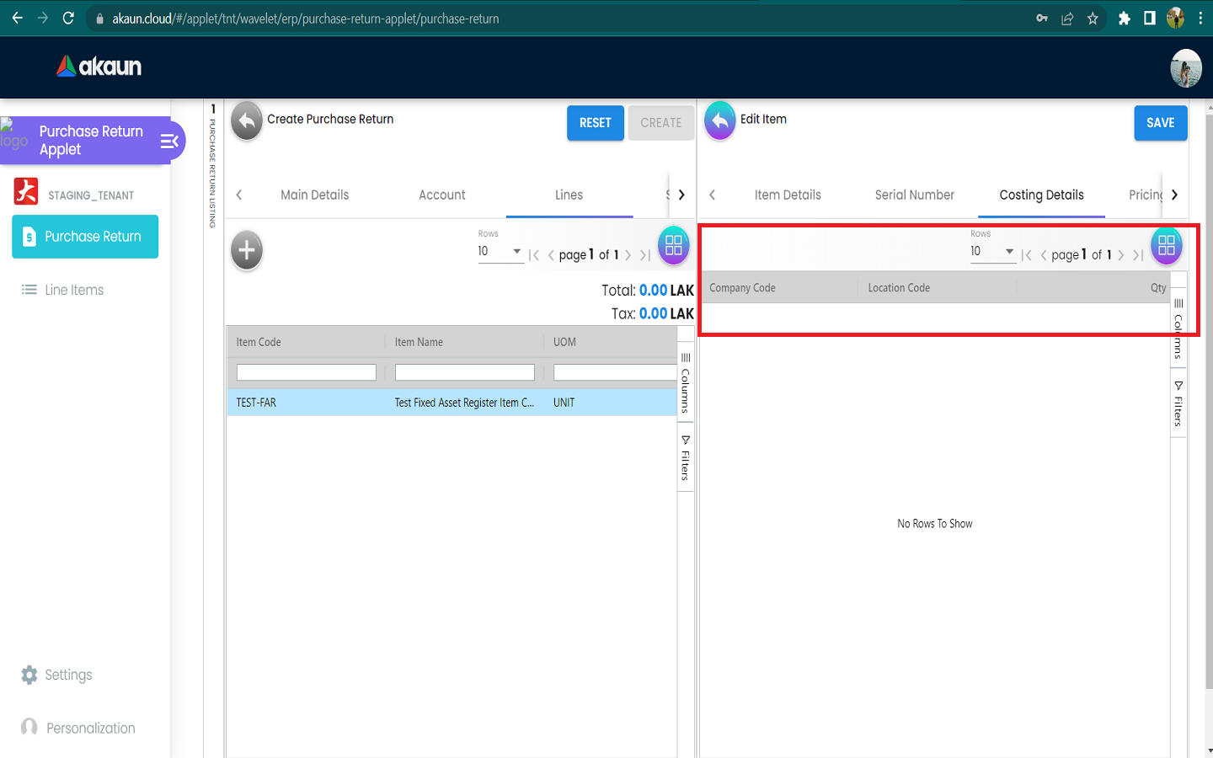Go to last page in Costing Details pagination
Screen dimensions: 1213x758
(1138, 255)
